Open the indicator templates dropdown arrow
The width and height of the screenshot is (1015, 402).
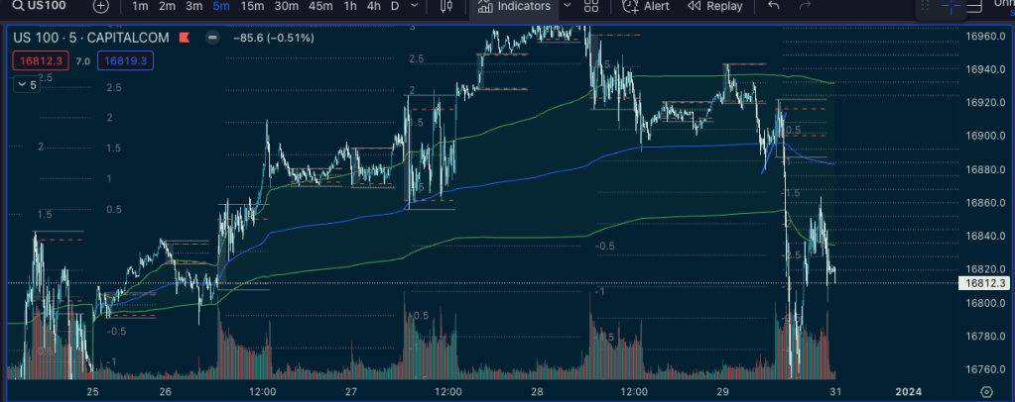[x=567, y=6]
